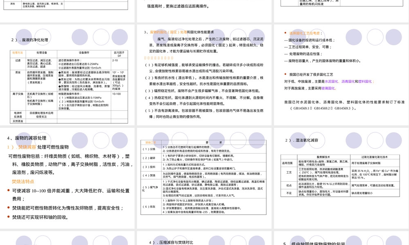Select the 工艺 row label in 湿法氧化减容 table

[x=289, y=172]
